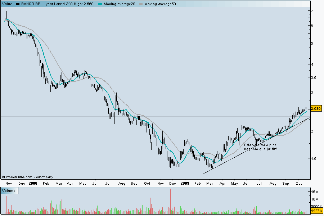Click the year Low 1.340 High 2.569 text
324x216 pixels.
[69, 4]
